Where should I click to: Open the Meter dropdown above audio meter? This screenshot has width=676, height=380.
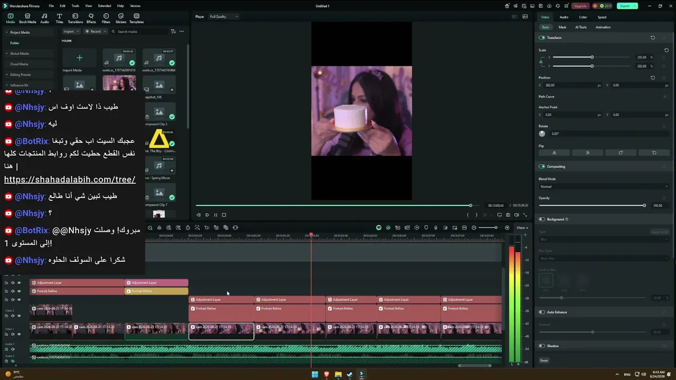click(522, 228)
